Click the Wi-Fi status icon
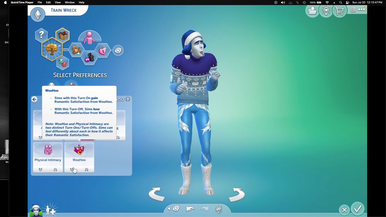386x217 pixels. (x=327, y=2)
